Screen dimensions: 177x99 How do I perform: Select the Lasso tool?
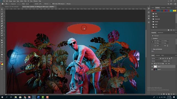point(2,14)
